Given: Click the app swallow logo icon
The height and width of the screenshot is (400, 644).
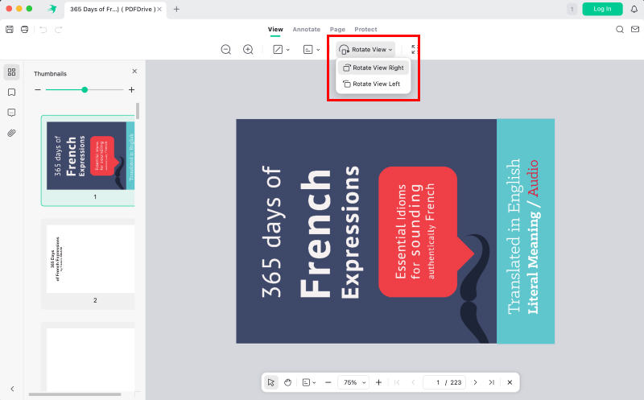Looking at the screenshot, I should pyautogui.click(x=52, y=9).
